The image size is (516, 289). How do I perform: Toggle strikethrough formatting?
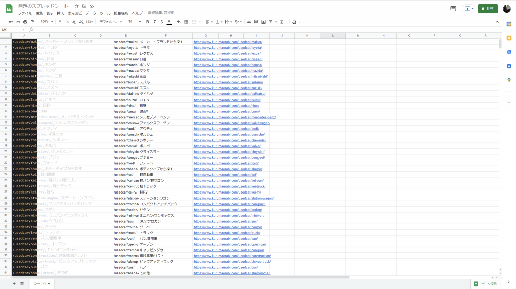[162, 22]
